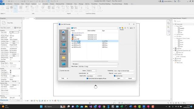Screen dimensions: 194x109
Task: Close the Level 0 view tab
Action: tap(34, 18)
